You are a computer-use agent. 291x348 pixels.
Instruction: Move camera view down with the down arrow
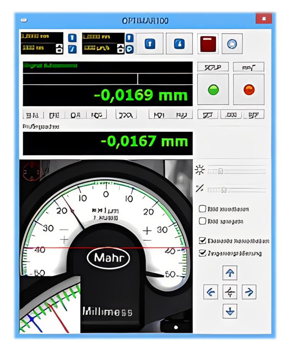(x=230, y=311)
